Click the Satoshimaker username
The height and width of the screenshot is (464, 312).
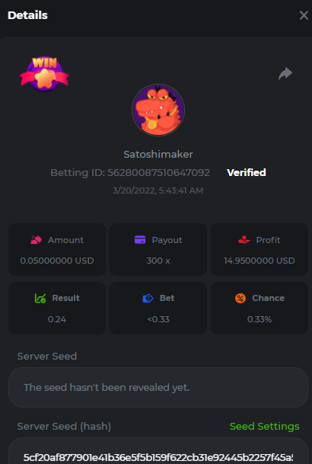pos(158,154)
